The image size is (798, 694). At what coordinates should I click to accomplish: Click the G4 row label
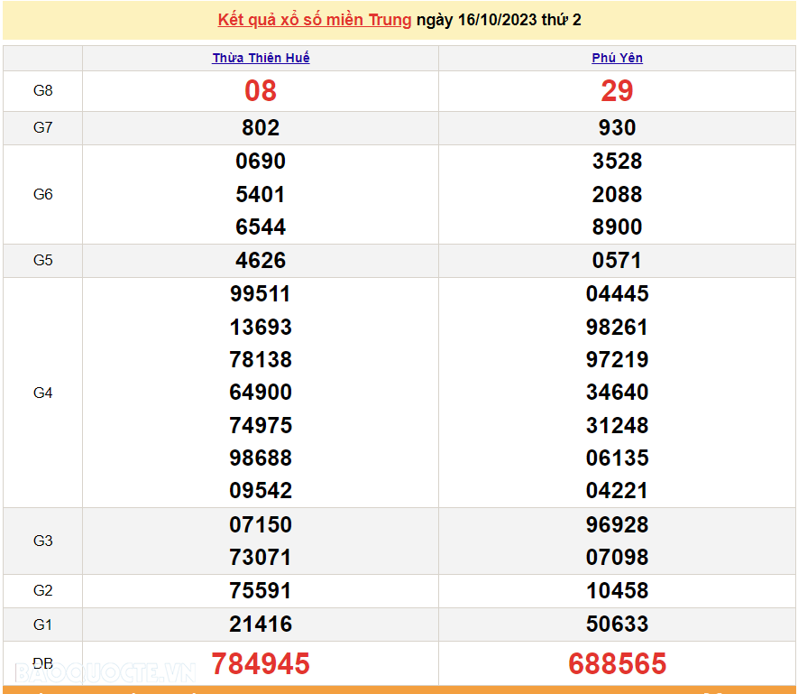tap(43, 393)
